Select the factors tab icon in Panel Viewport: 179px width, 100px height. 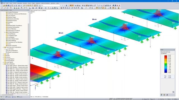tap(164, 95)
